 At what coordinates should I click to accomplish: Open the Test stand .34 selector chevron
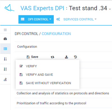point(110,9)
